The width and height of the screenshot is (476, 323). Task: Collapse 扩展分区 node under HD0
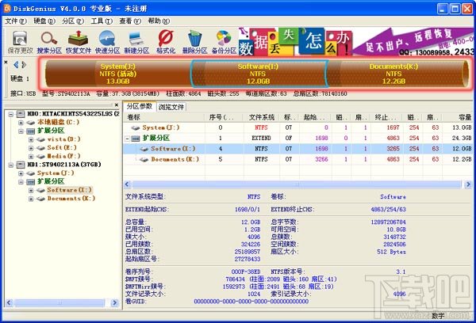21,131
